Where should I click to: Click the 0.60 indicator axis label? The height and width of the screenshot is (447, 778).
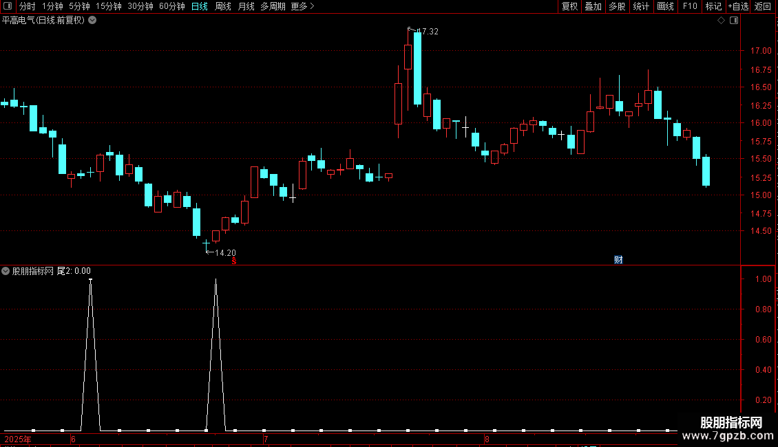[763, 340]
